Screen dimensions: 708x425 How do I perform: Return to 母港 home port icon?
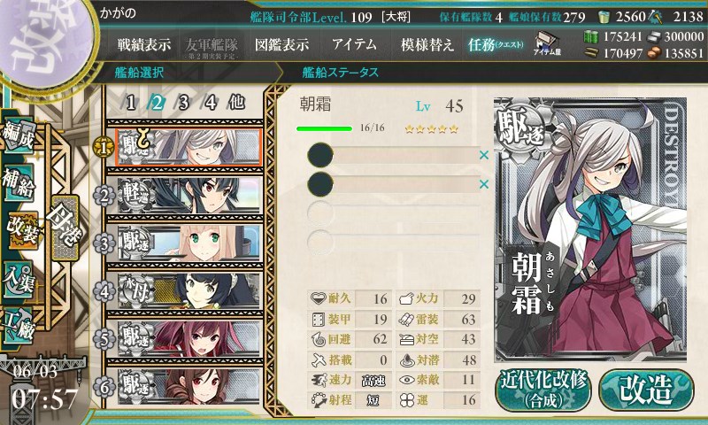pyautogui.click(x=65, y=228)
